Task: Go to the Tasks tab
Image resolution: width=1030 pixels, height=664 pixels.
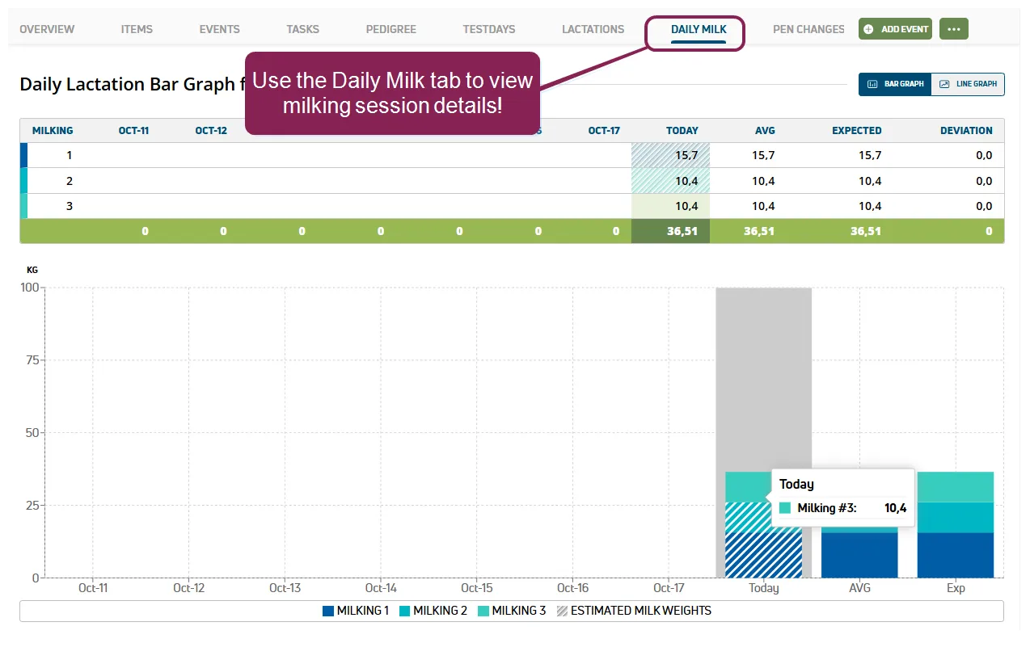Action: tap(303, 29)
